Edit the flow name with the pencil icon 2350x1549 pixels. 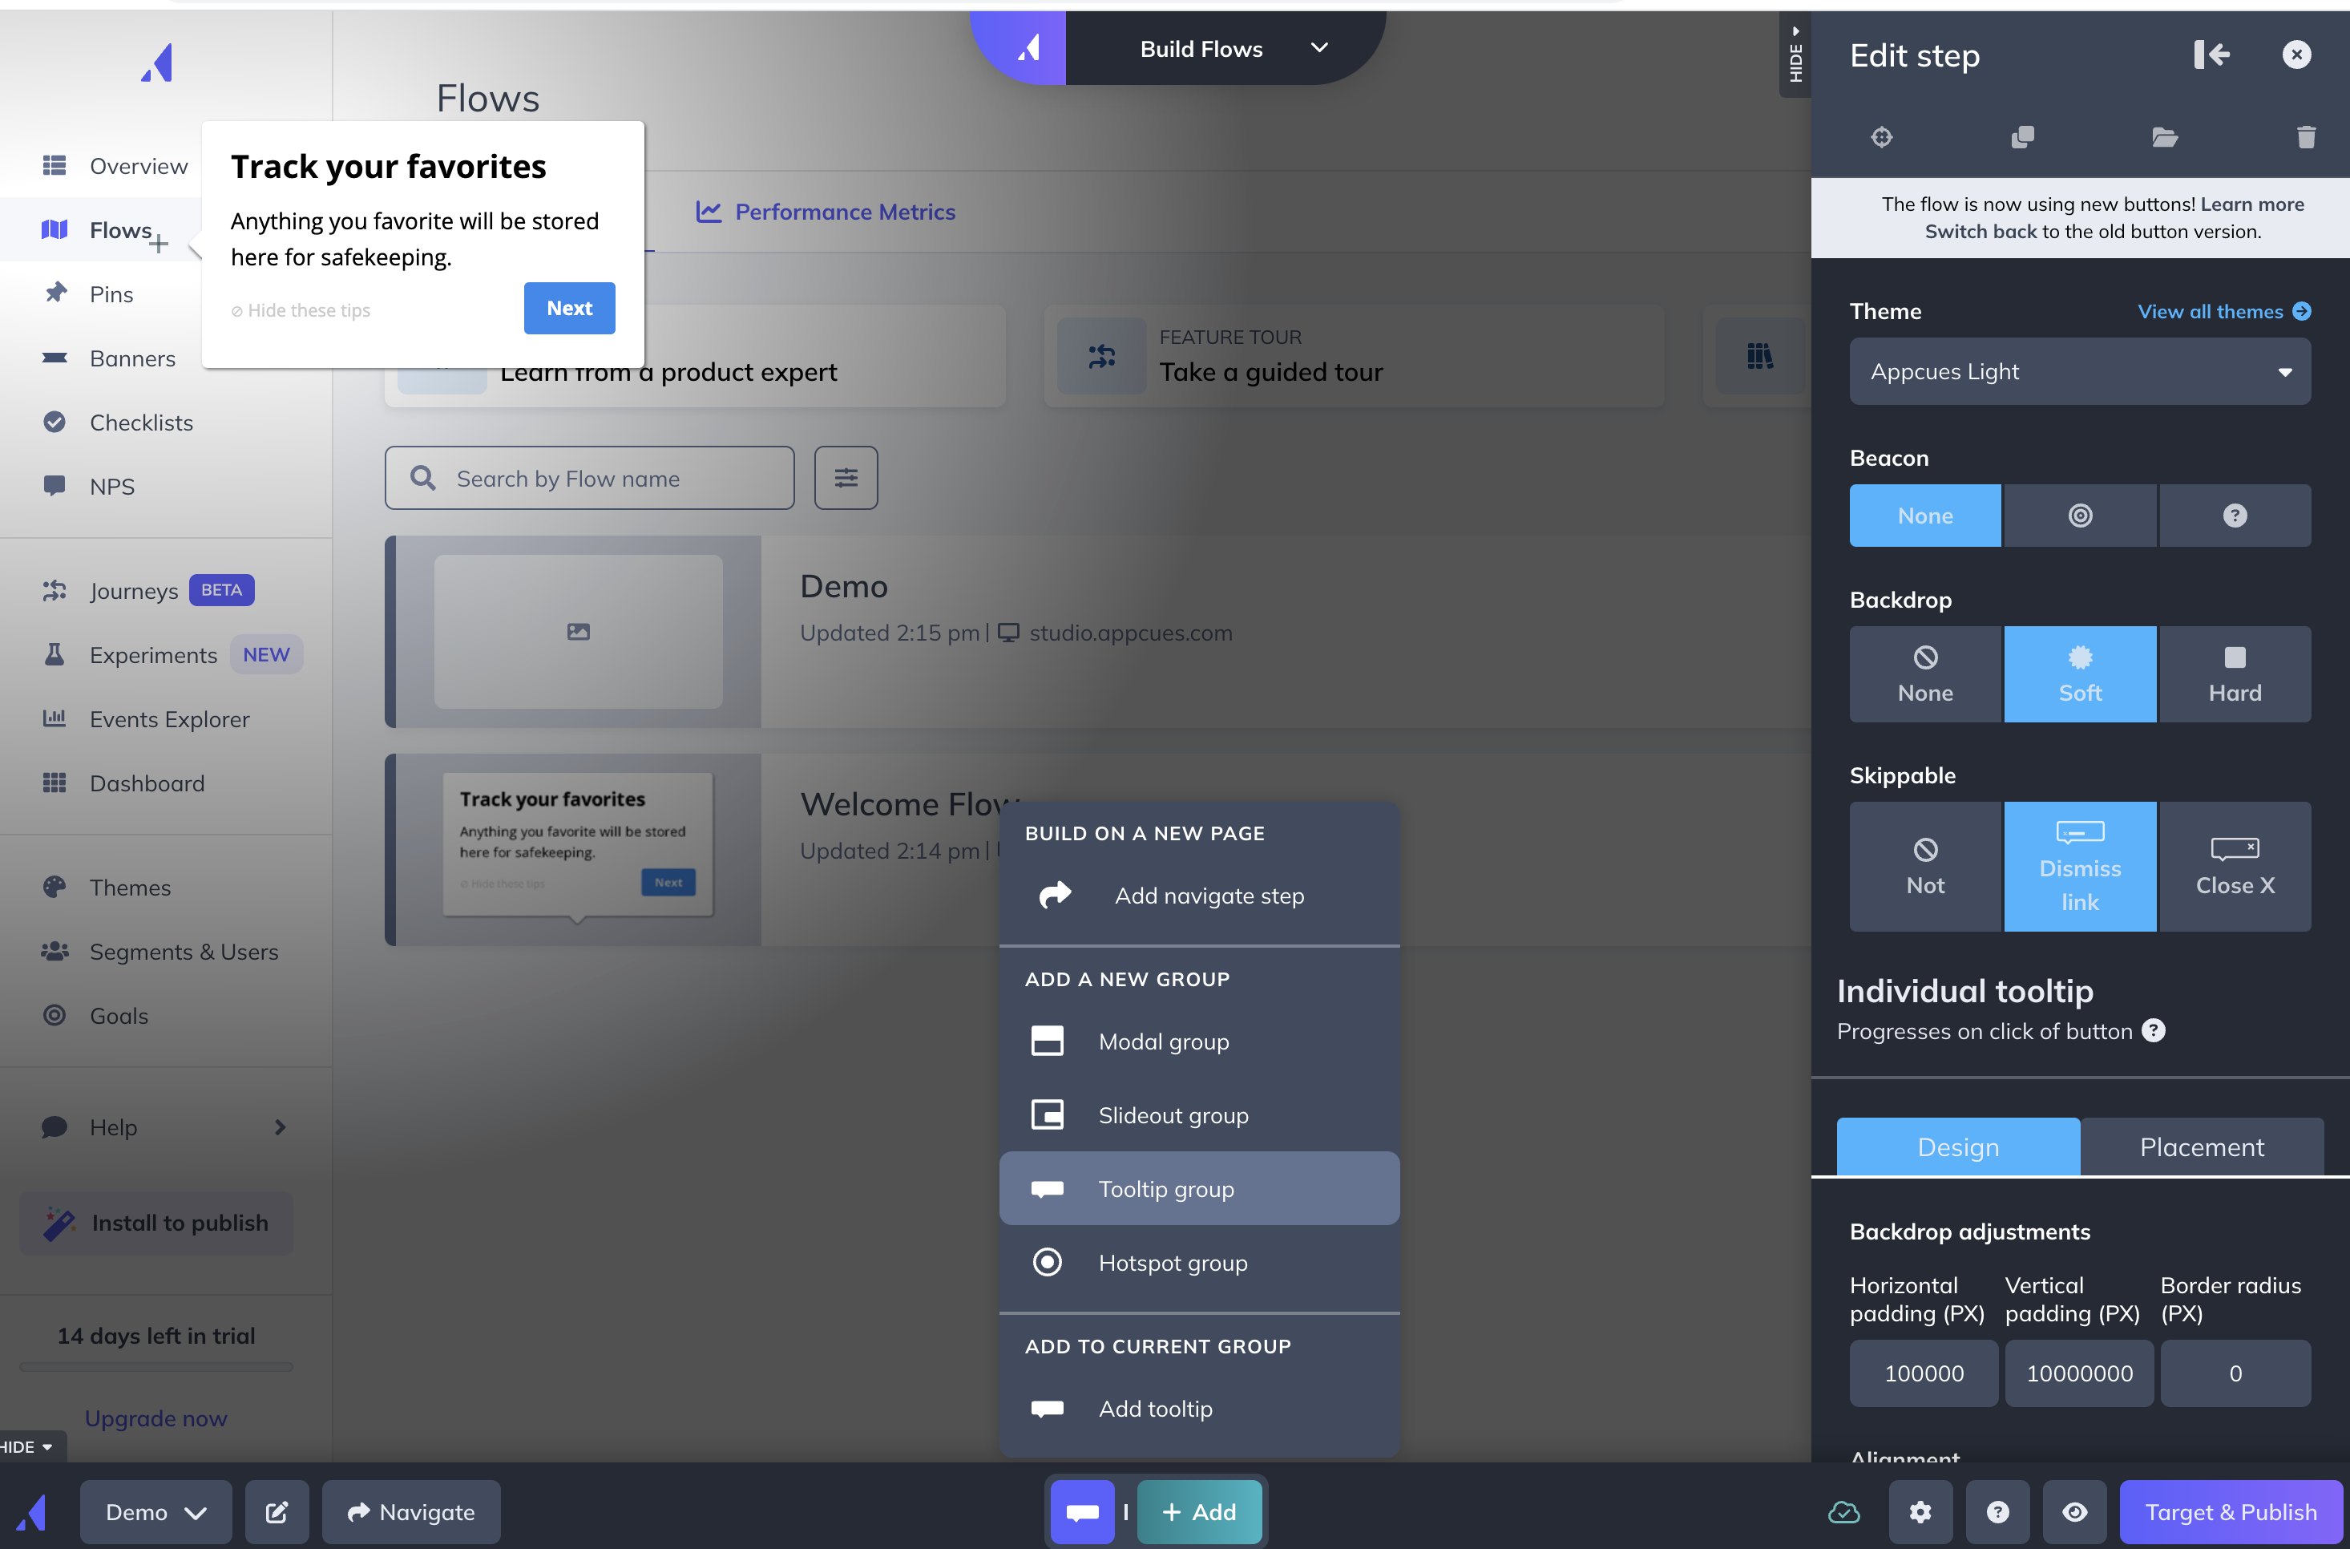277,1512
